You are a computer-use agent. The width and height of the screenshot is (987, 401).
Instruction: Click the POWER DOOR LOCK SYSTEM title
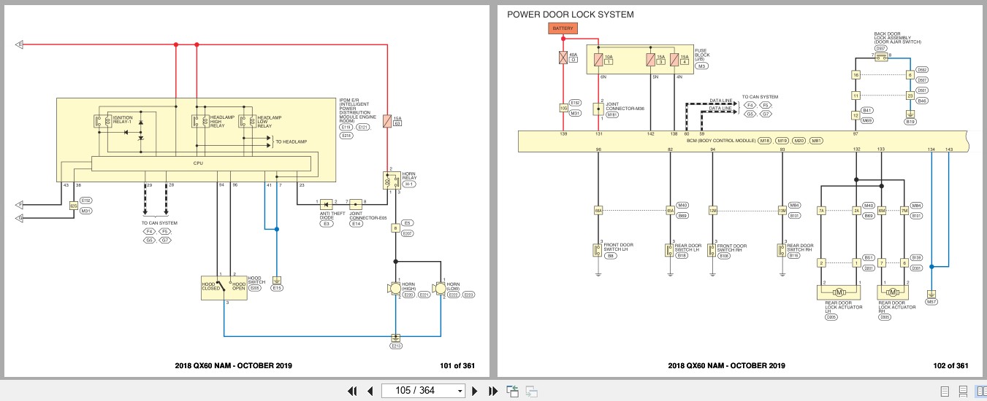pos(571,15)
